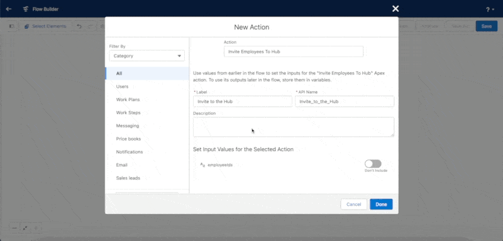
Task: Open the help question mark menu
Action: point(490,9)
